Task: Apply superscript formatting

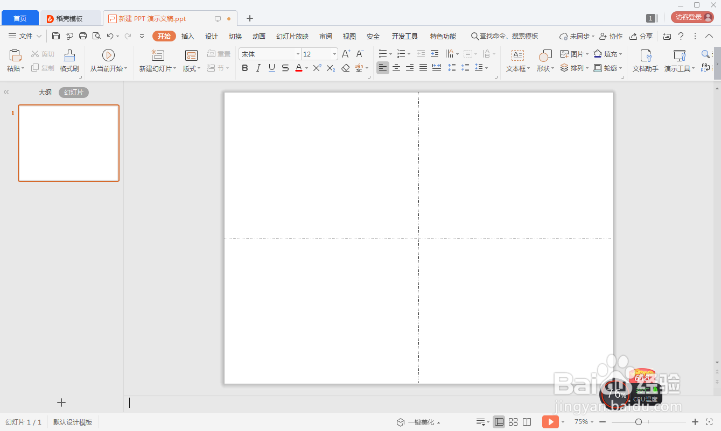Action: pyautogui.click(x=317, y=68)
